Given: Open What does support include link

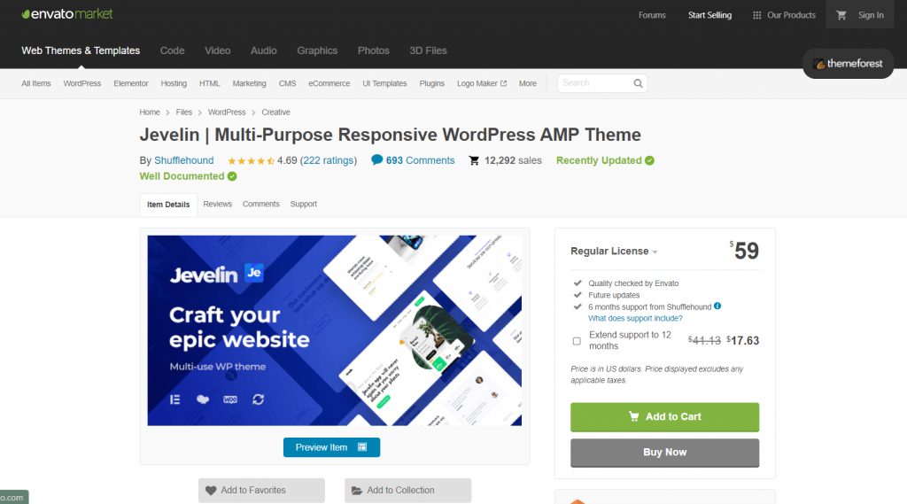Looking at the screenshot, I should click(635, 318).
